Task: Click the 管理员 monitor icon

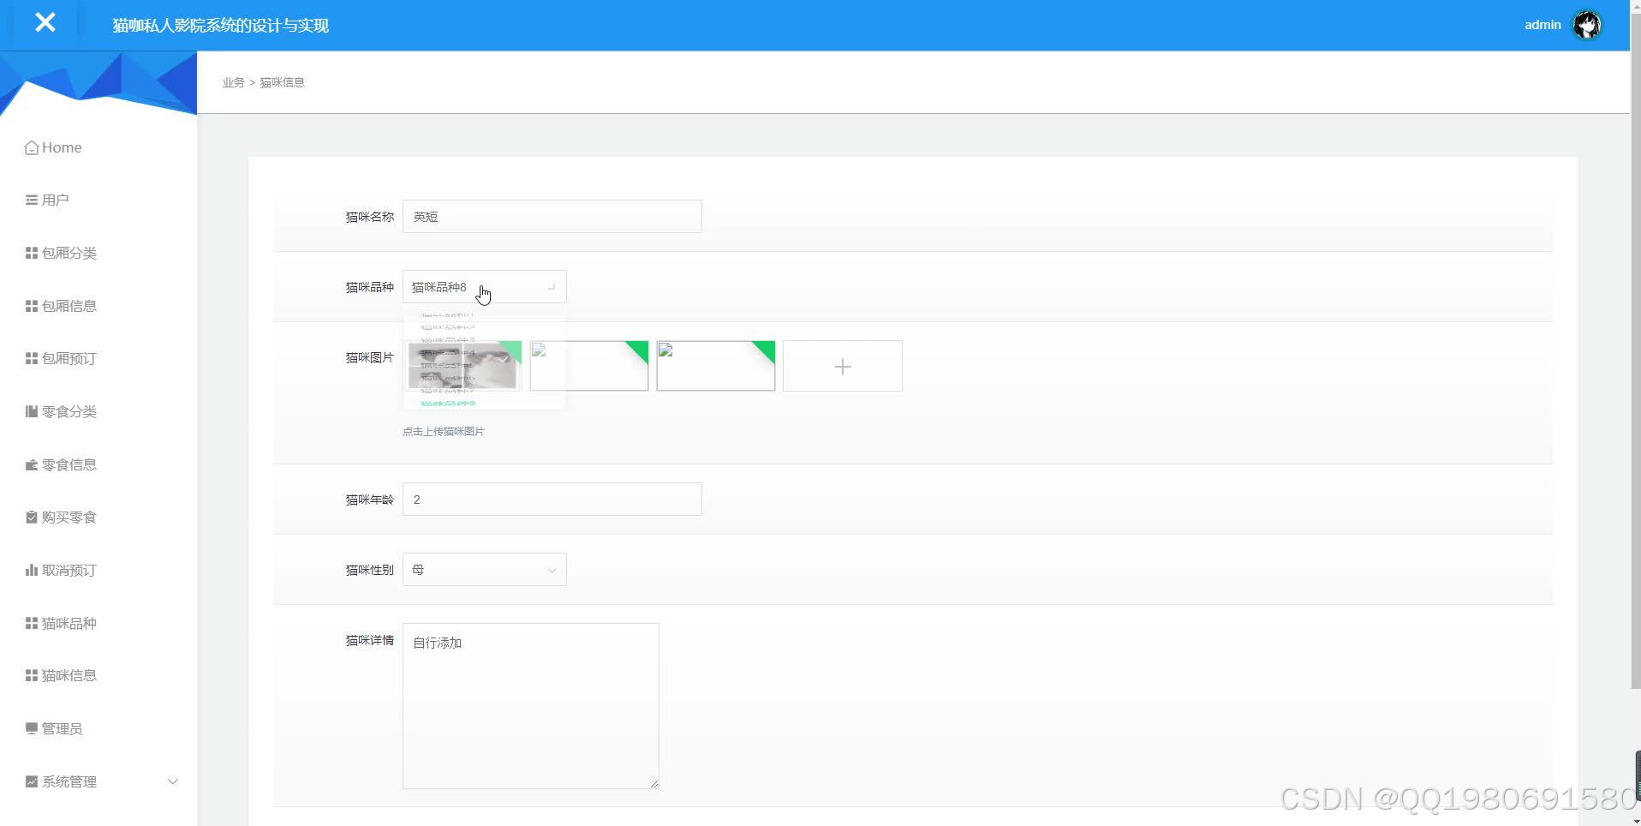Action: (x=32, y=728)
